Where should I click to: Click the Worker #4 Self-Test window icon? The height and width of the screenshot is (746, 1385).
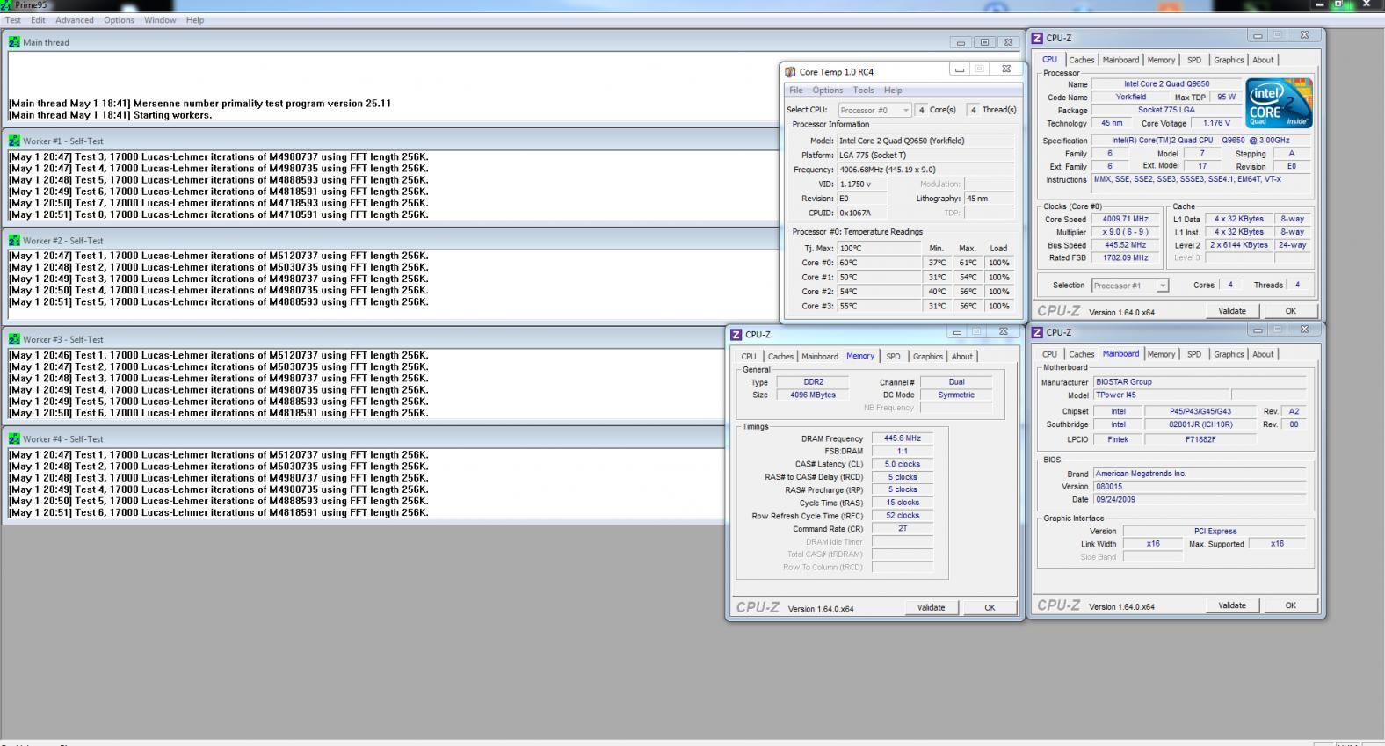point(14,438)
